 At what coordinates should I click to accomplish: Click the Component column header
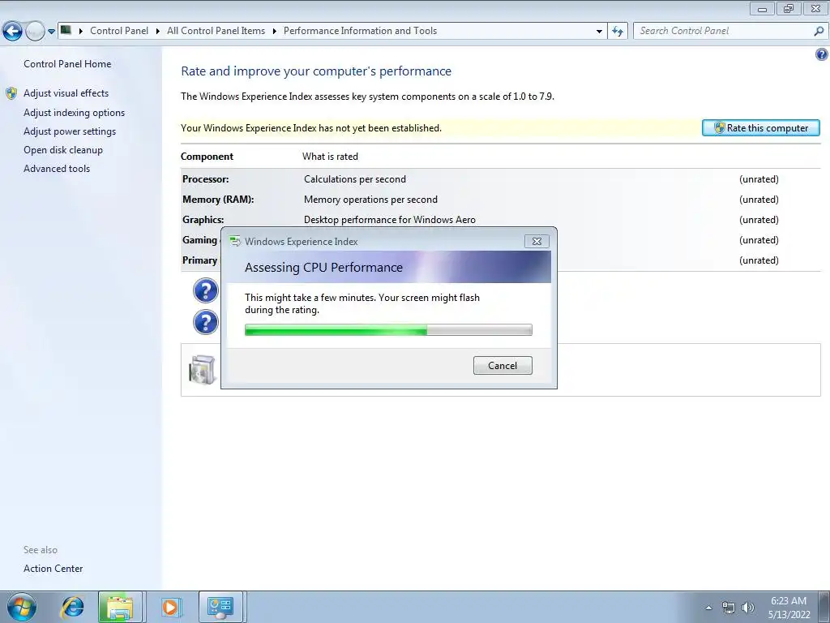coord(207,157)
